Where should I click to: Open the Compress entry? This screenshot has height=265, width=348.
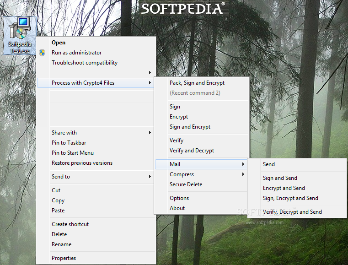coord(201,174)
